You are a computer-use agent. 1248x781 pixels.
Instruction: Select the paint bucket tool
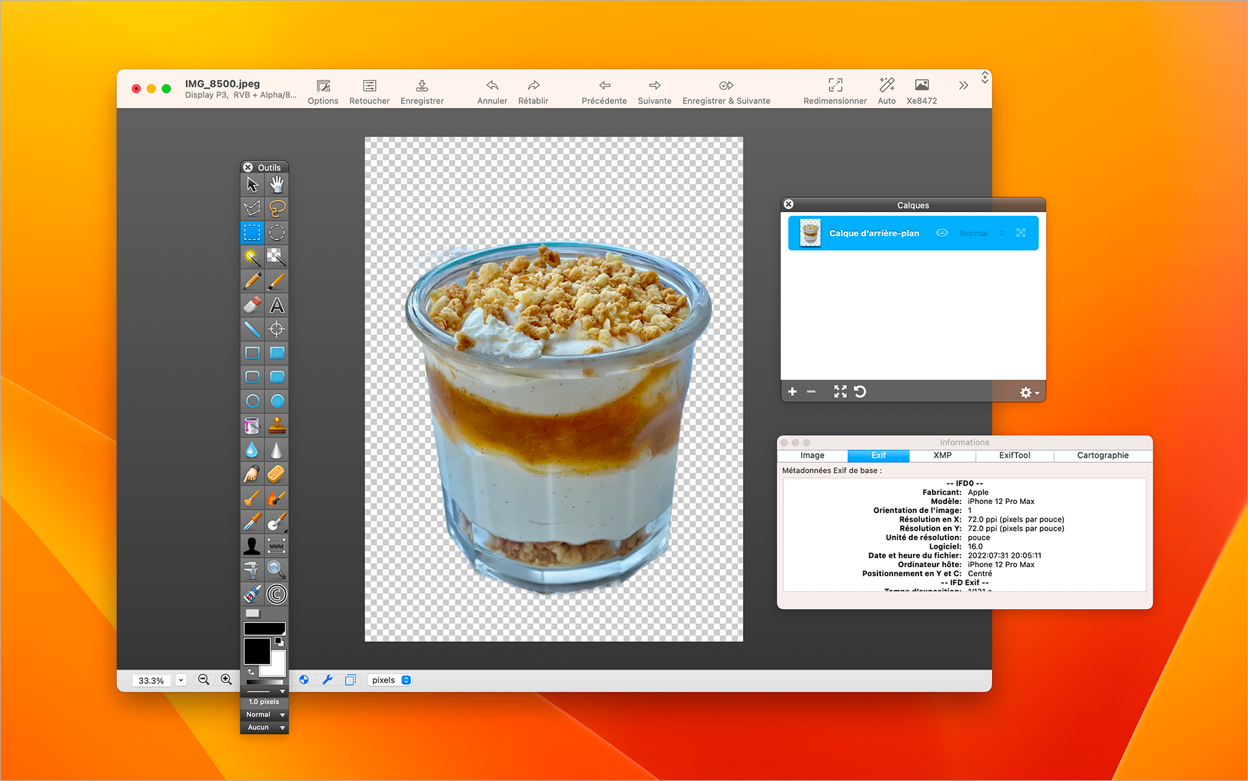(x=252, y=425)
